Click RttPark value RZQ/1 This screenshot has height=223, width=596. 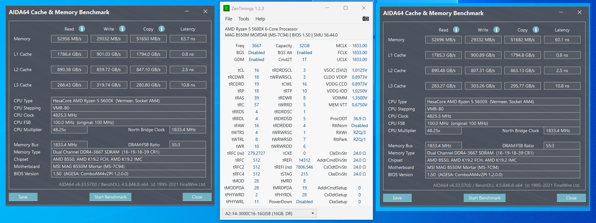[x=359, y=139]
